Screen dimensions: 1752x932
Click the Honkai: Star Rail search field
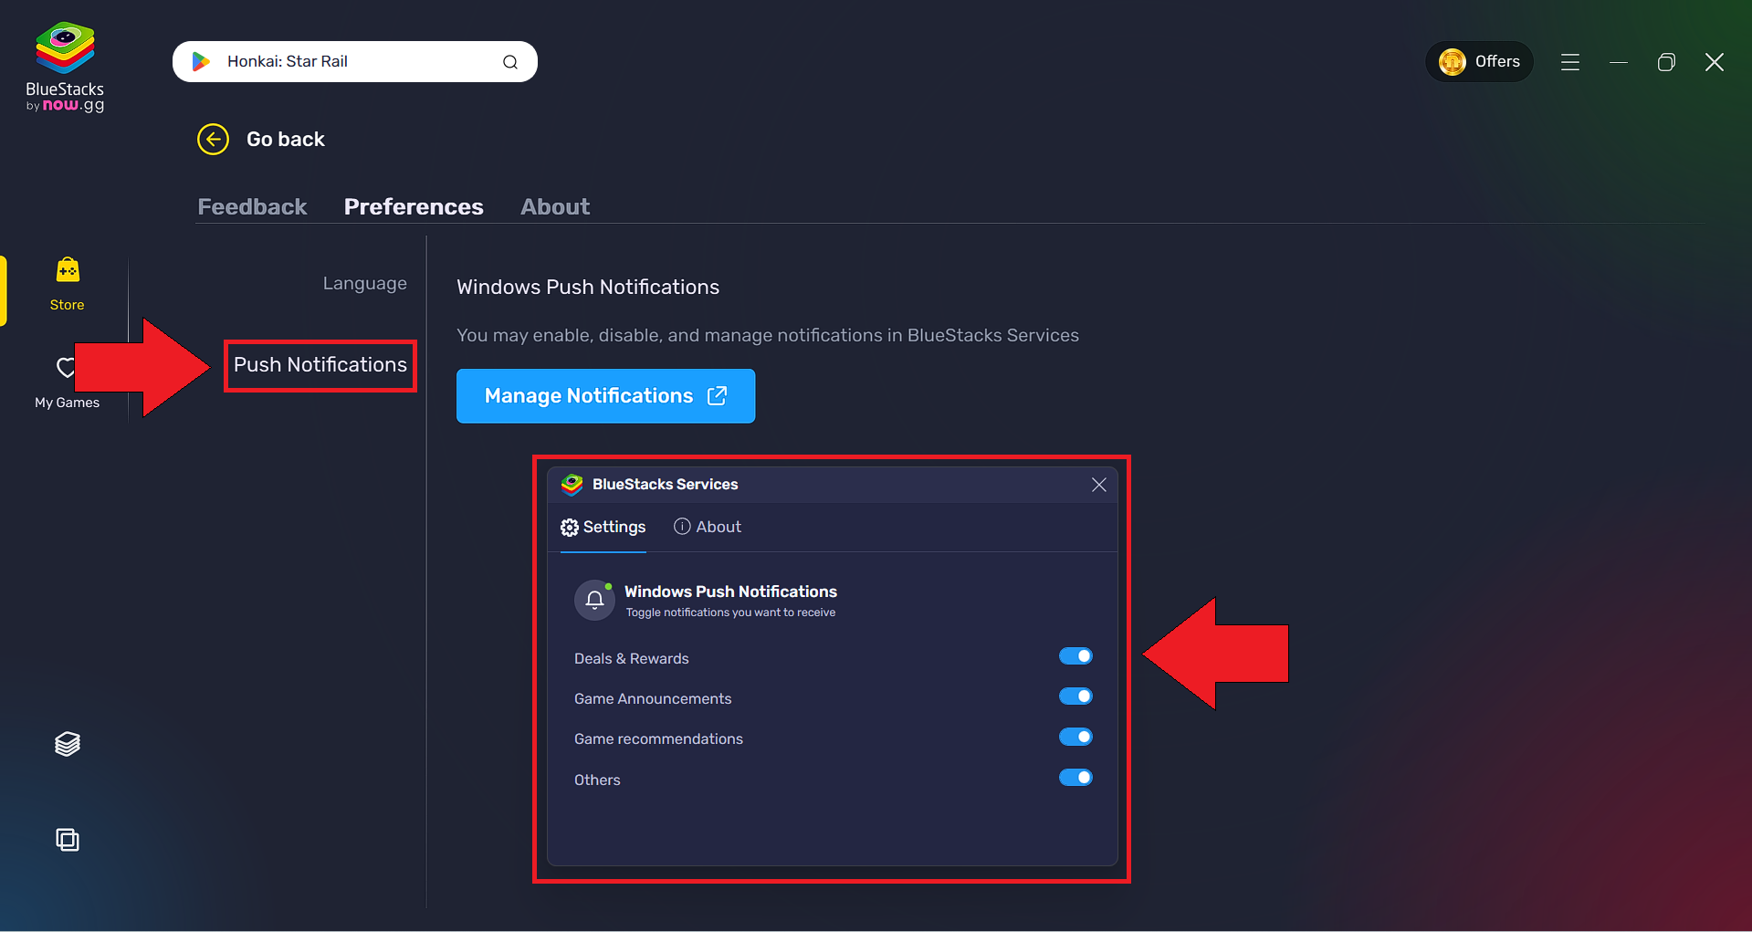(x=347, y=61)
